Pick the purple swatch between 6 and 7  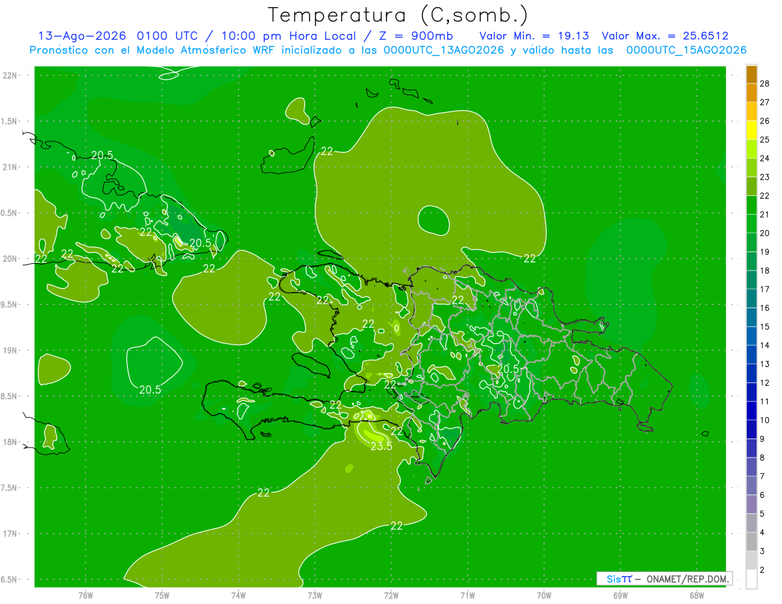coord(751,485)
